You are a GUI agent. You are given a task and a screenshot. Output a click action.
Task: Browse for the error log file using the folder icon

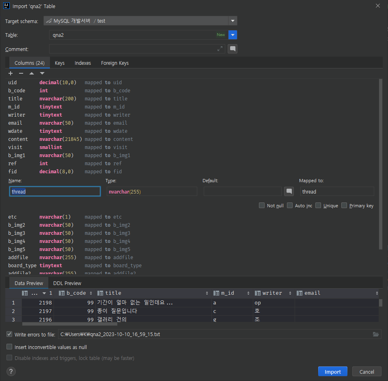click(x=376, y=334)
